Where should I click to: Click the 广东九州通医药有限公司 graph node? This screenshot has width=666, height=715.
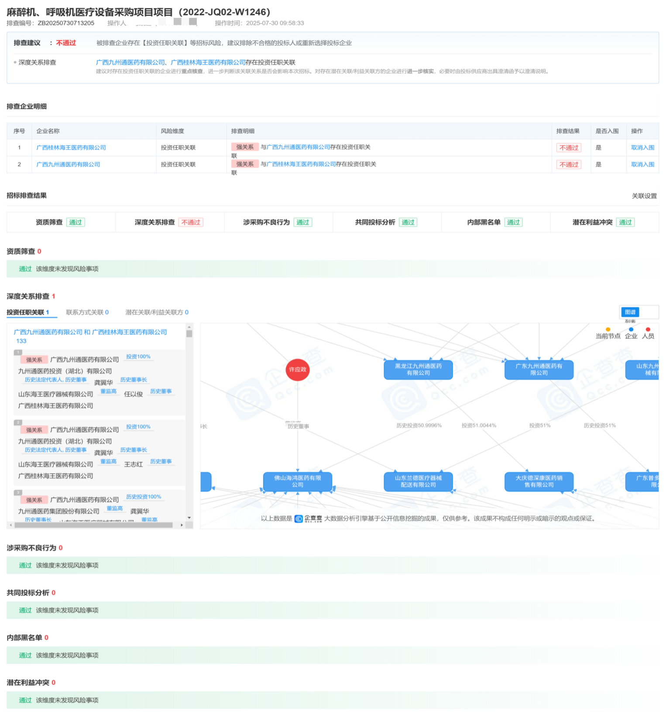tap(539, 370)
